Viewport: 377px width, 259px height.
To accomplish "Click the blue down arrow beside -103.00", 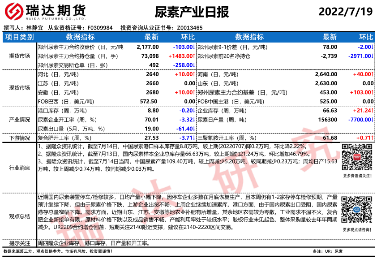I will 193,47.
